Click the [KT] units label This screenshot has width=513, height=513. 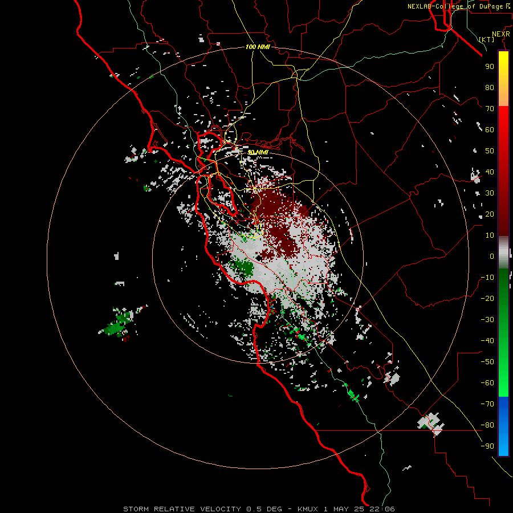click(x=487, y=39)
